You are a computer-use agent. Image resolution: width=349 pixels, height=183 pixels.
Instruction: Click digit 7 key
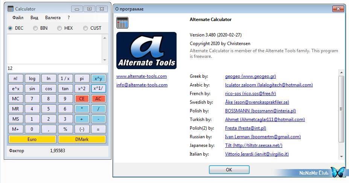(32, 98)
